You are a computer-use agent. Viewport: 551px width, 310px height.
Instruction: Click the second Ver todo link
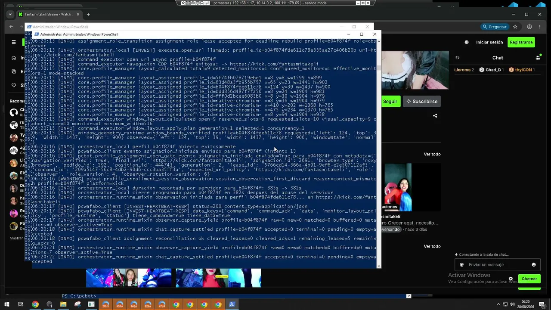(x=432, y=246)
